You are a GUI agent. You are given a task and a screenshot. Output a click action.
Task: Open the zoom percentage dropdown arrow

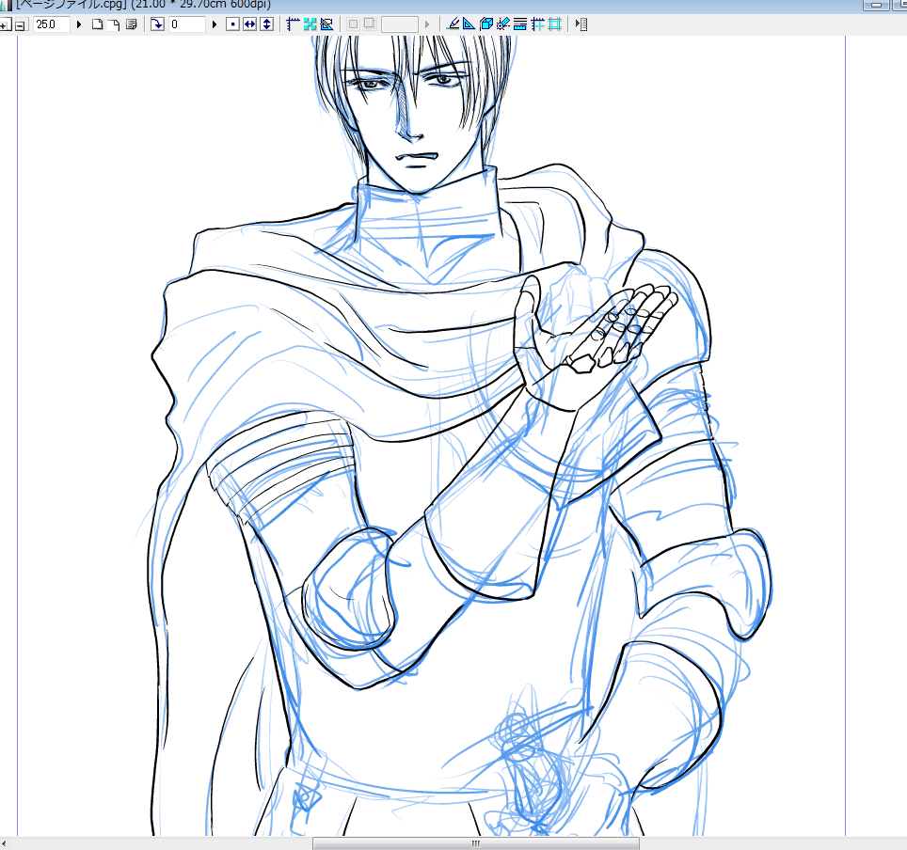(79, 24)
